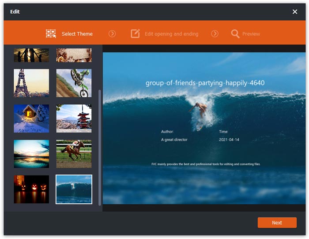Click the Next button
This screenshot has height=239, width=309.
(277, 222)
